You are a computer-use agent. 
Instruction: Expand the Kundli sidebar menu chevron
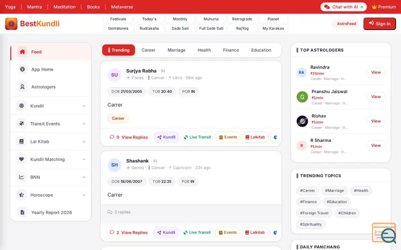point(84,106)
